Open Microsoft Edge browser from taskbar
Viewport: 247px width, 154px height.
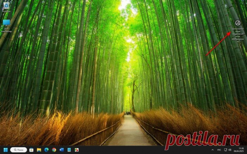tap(46, 150)
